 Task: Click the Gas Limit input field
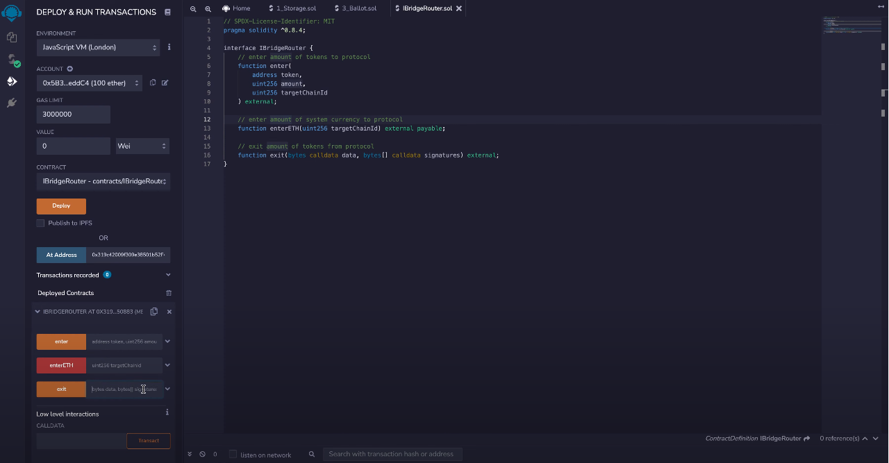(73, 114)
